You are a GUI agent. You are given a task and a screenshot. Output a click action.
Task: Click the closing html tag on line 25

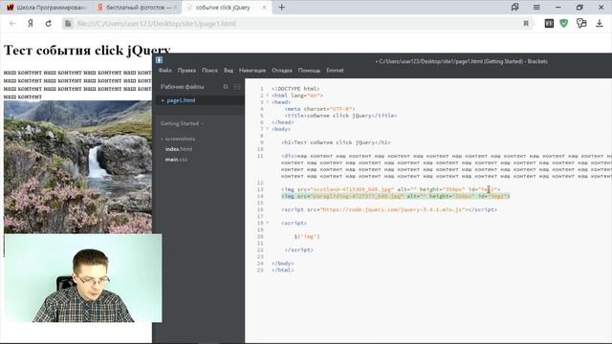pos(283,269)
